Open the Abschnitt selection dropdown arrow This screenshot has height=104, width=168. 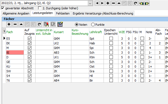[x=90, y=3]
